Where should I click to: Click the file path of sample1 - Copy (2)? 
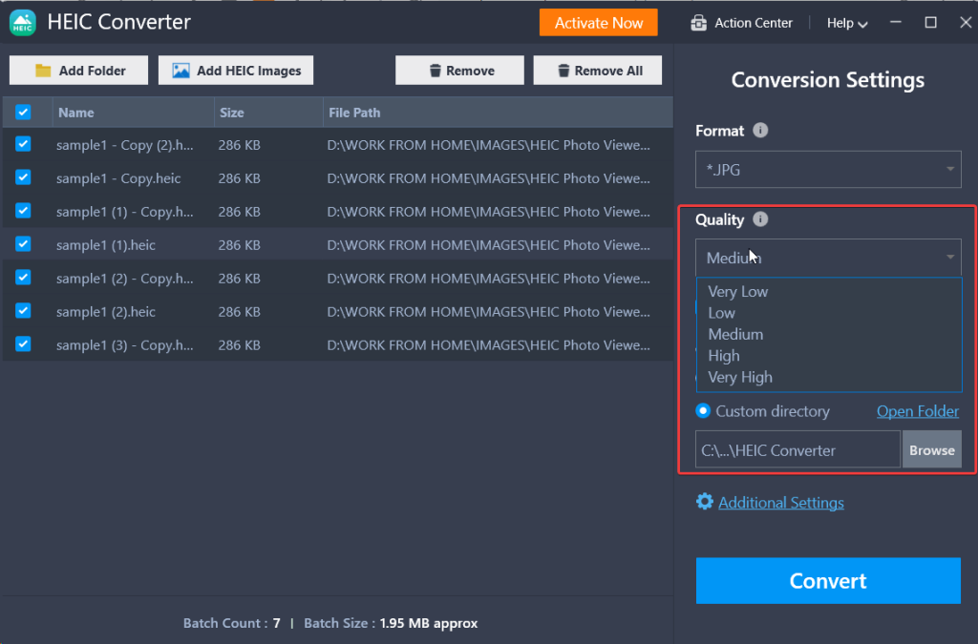[488, 145]
